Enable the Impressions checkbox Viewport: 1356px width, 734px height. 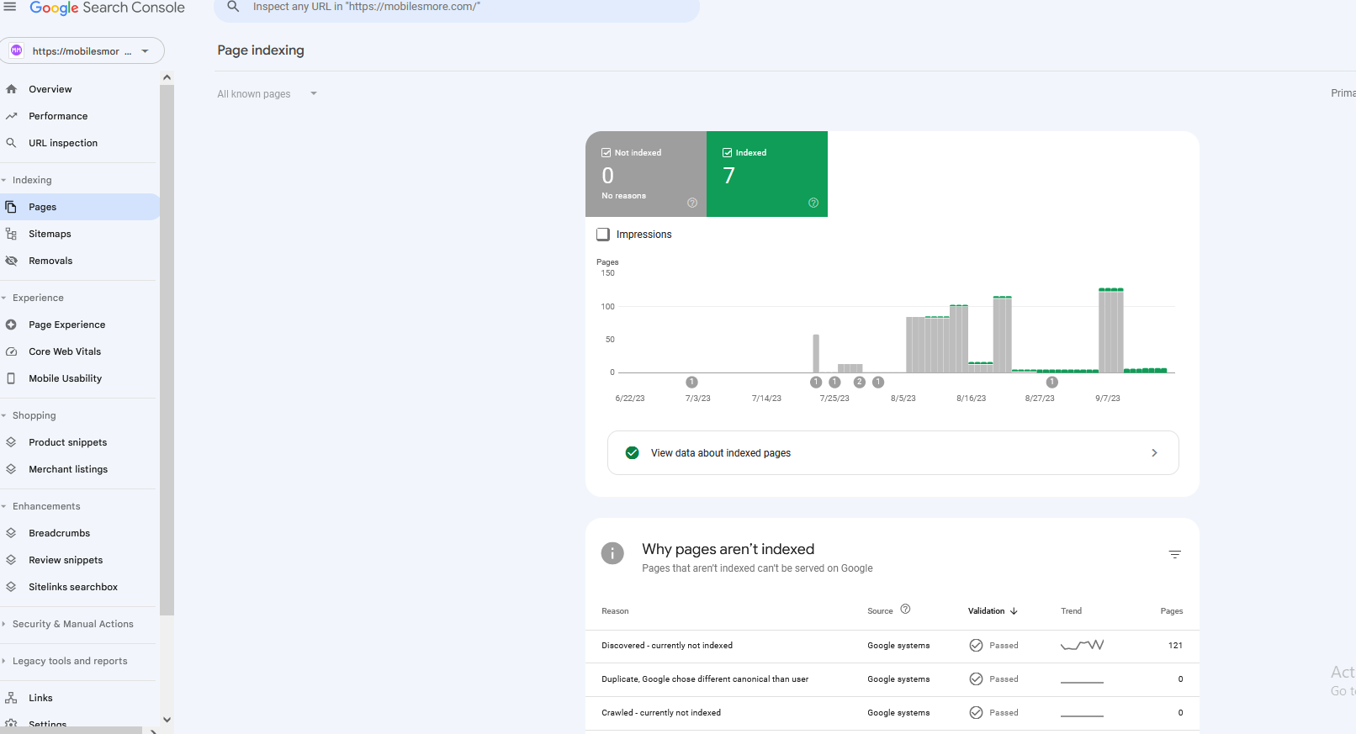603,235
